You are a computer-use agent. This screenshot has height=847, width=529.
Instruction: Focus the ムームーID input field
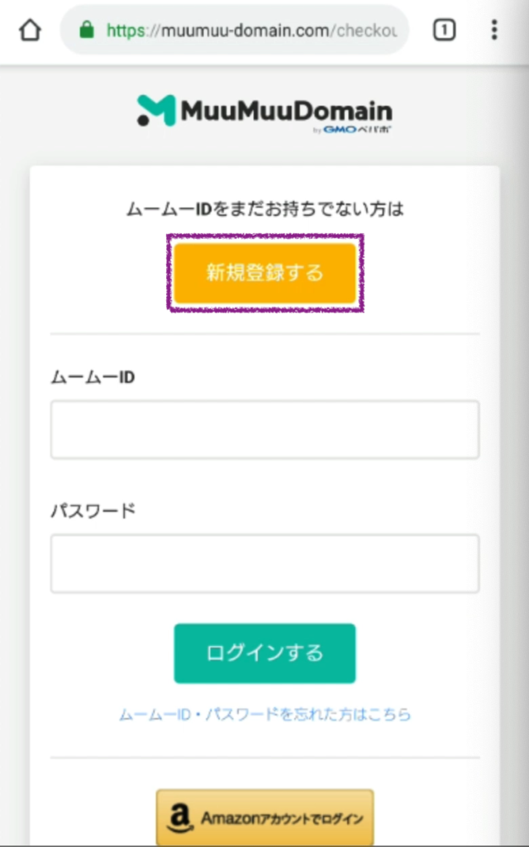click(x=264, y=429)
